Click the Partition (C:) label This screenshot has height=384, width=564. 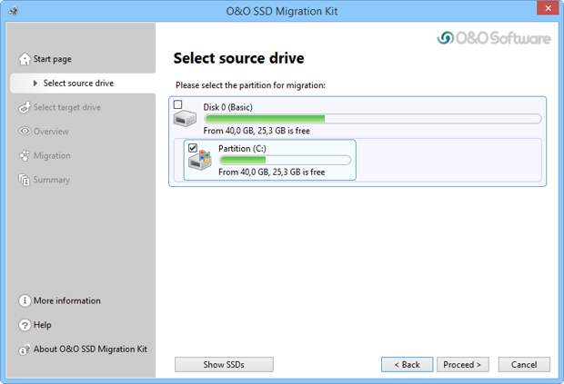[x=242, y=148]
